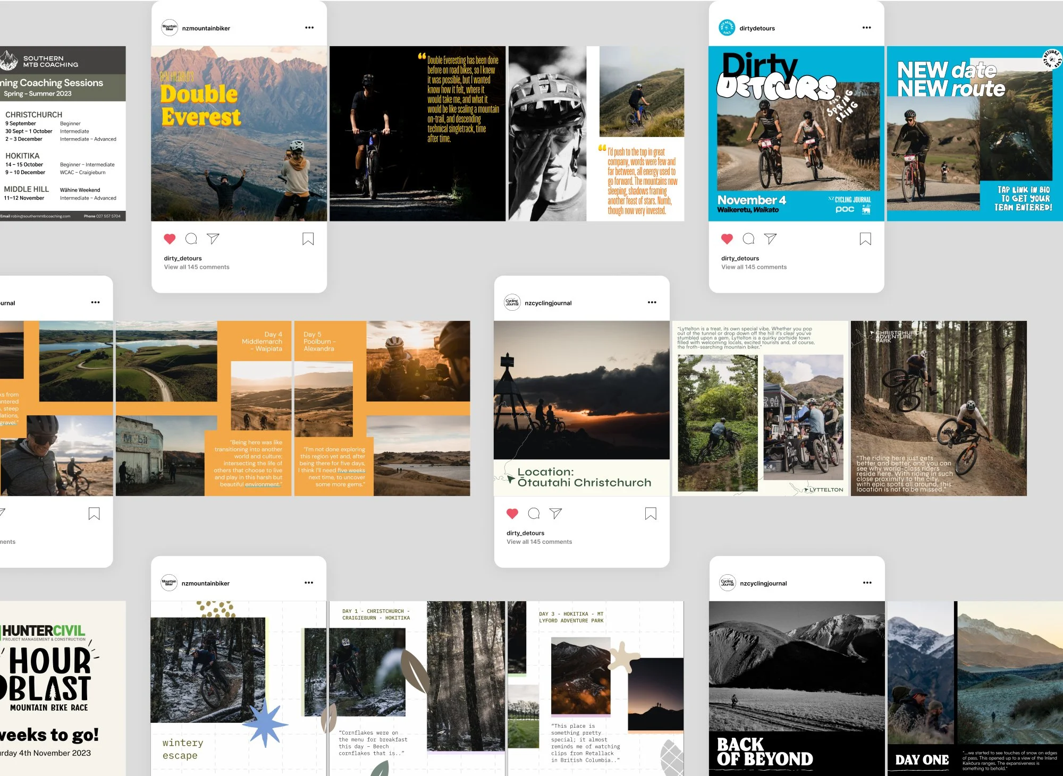Open more options on the dirtydetours post
Image resolution: width=1063 pixels, height=776 pixels.
867,28
